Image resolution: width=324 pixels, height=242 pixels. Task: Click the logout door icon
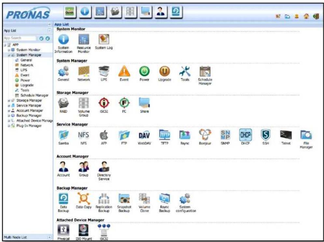(316, 16)
